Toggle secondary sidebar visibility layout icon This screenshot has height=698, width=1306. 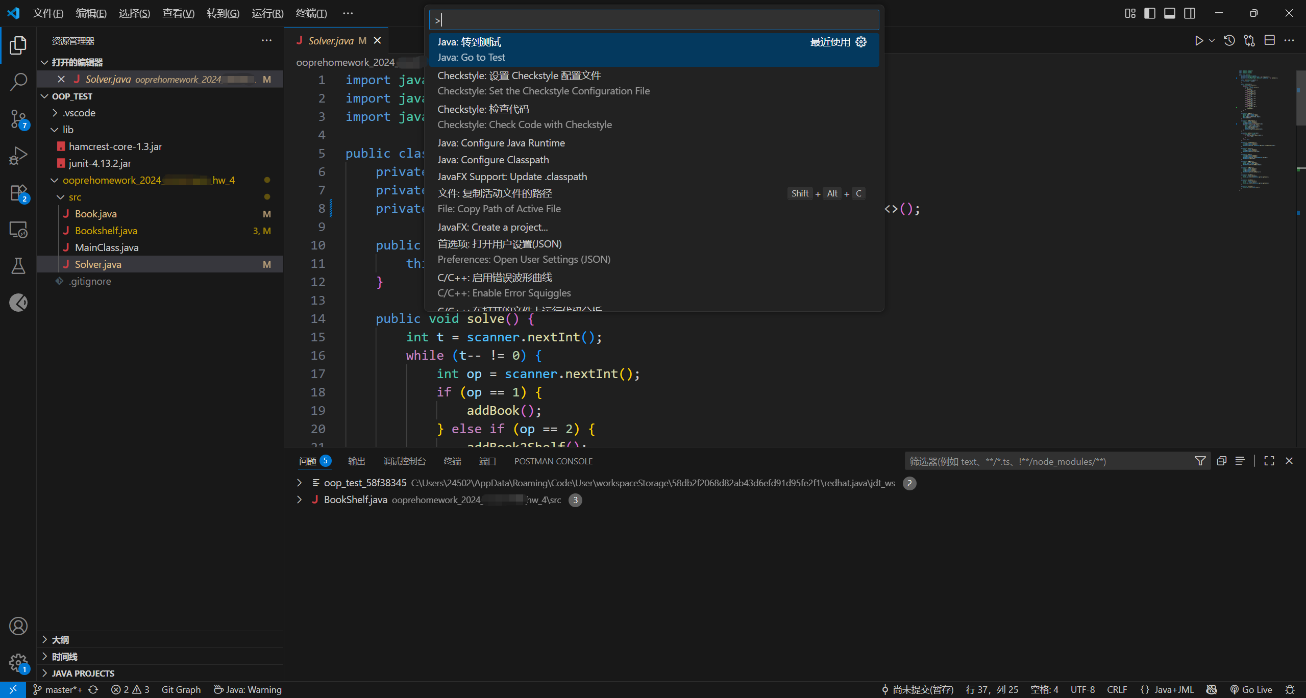pyautogui.click(x=1190, y=13)
